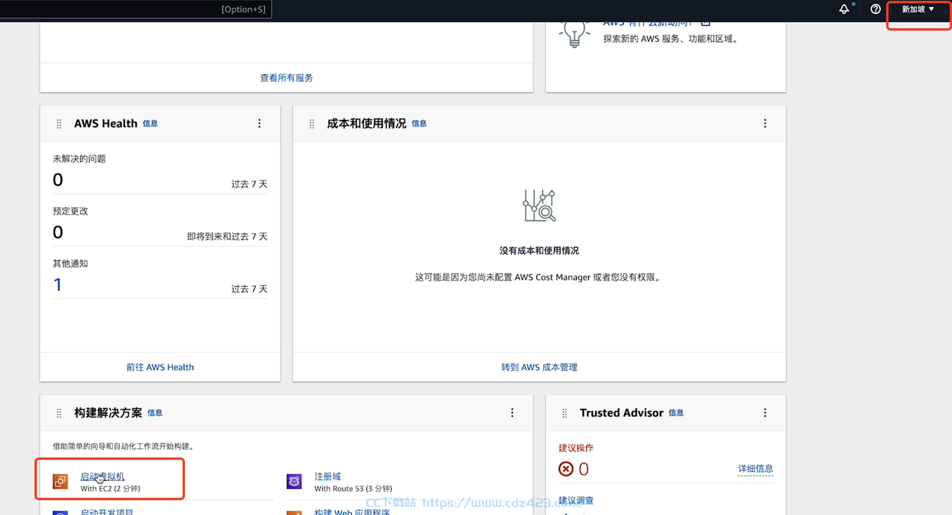Click the red X 建议操作 icon

[x=566, y=469]
